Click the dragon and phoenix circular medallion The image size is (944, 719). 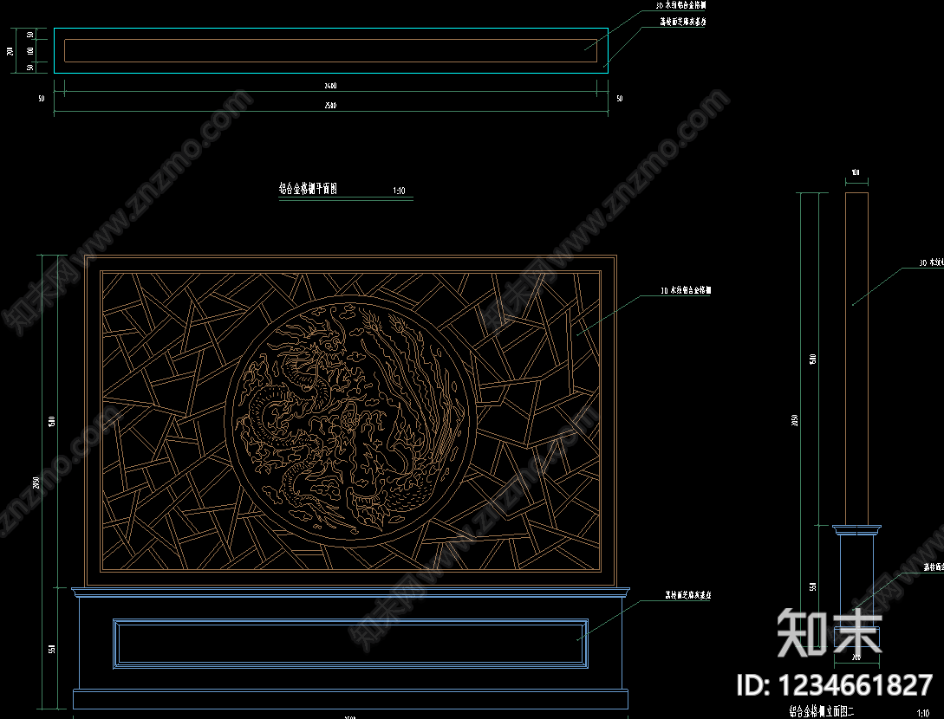pos(351,420)
